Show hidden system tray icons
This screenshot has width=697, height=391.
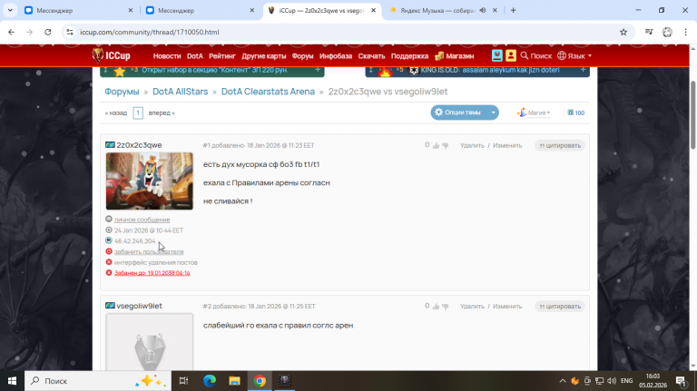pos(563,381)
